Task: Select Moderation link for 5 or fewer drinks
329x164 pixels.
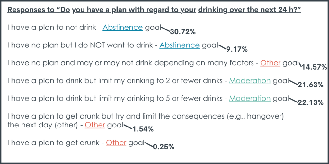Action: point(250,98)
